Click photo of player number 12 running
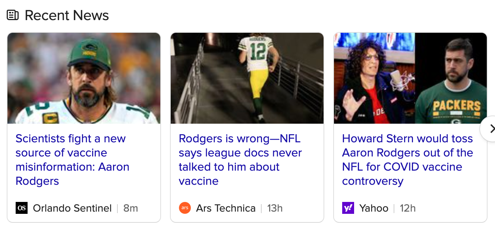 coord(247,78)
